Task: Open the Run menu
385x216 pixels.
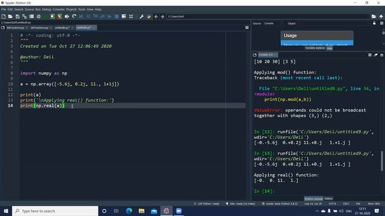Action: coord(38,10)
